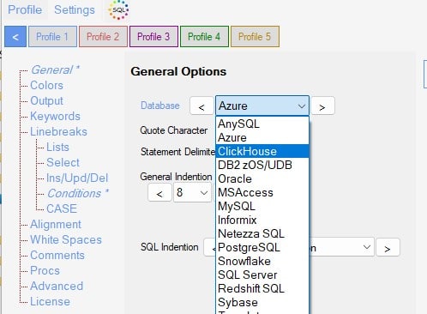Choose AnySQL from the database list
427x314 pixels.
[262, 124]
